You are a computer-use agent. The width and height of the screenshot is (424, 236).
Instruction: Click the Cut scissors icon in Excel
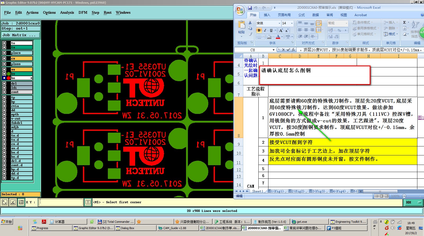point(250,23)
